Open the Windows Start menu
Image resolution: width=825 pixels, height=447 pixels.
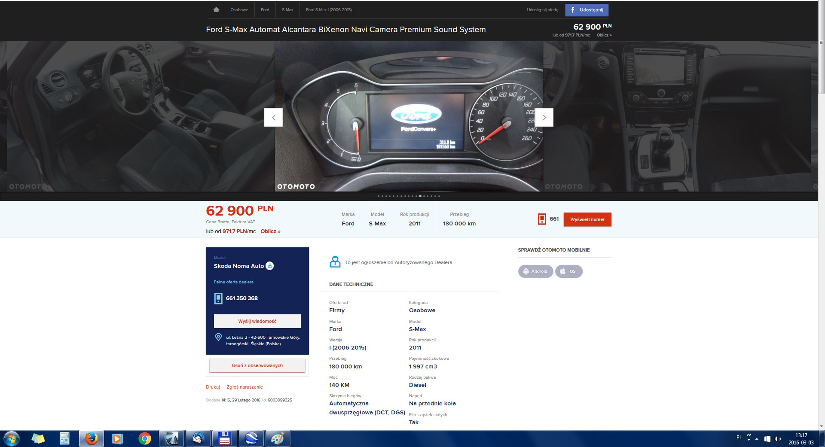[x=11, y=439]
